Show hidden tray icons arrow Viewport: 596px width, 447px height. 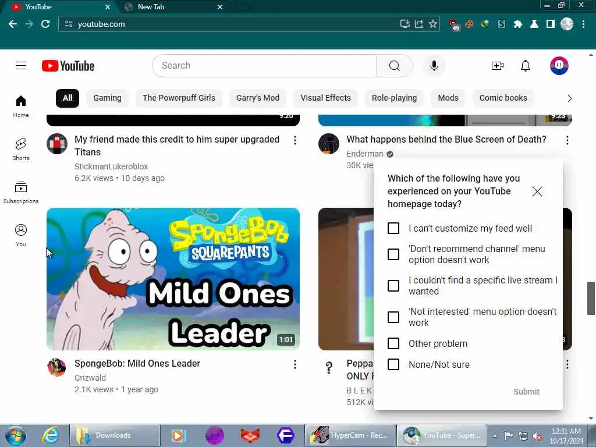tap(495, 436)
